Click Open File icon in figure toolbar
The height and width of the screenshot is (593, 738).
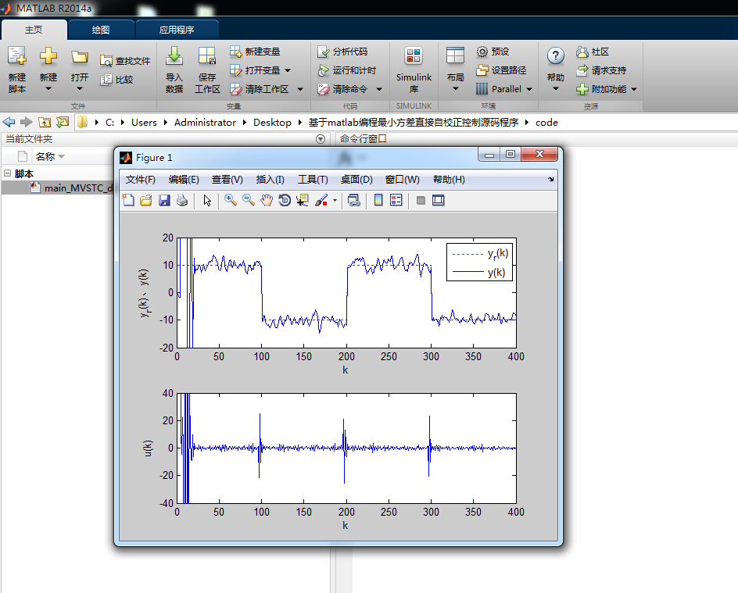[146, 200]
